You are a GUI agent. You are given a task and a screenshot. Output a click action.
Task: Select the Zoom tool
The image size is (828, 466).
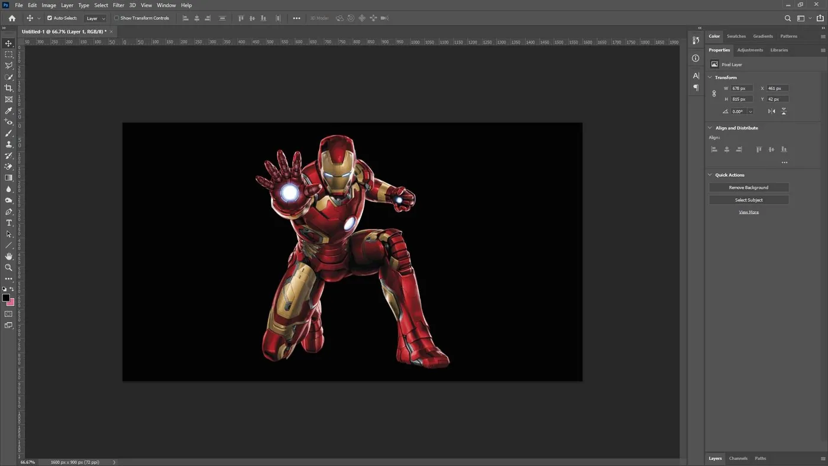(x=9, y=268)
